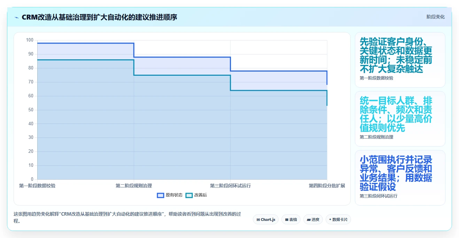The height and width of the screenshot is (238, 459).
Task: Click the lightning icon beside the CRM title
Action: 17,17
